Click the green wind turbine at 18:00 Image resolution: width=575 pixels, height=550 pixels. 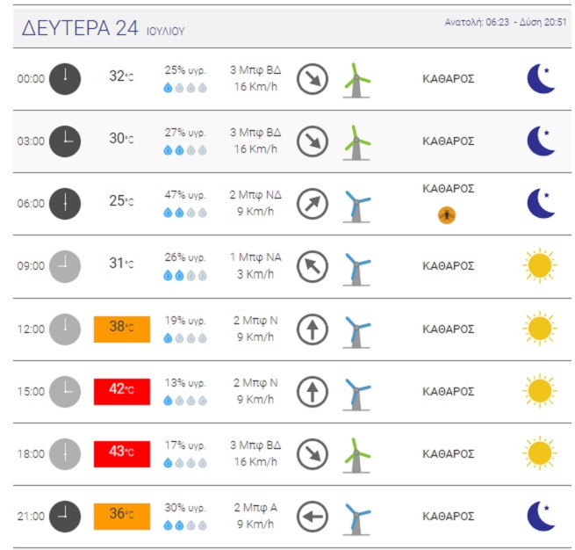click(356, 455)
